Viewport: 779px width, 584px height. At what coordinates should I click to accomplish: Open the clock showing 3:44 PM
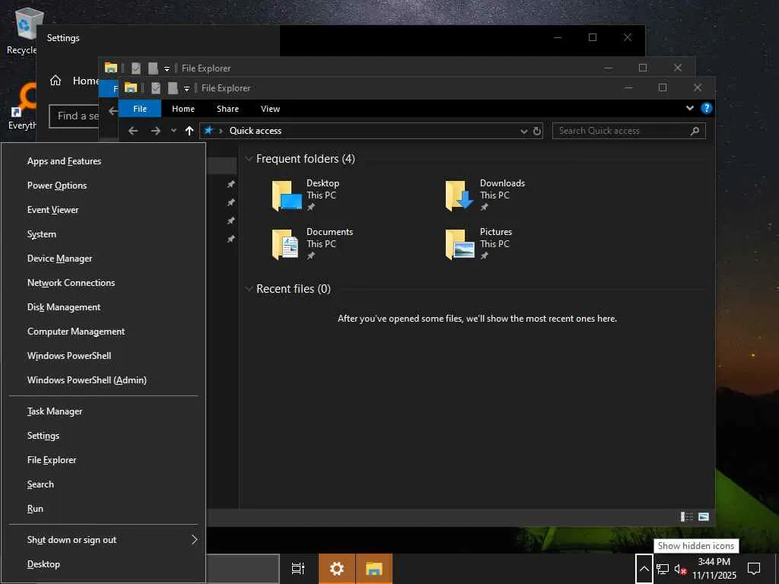tap(714, 569)
